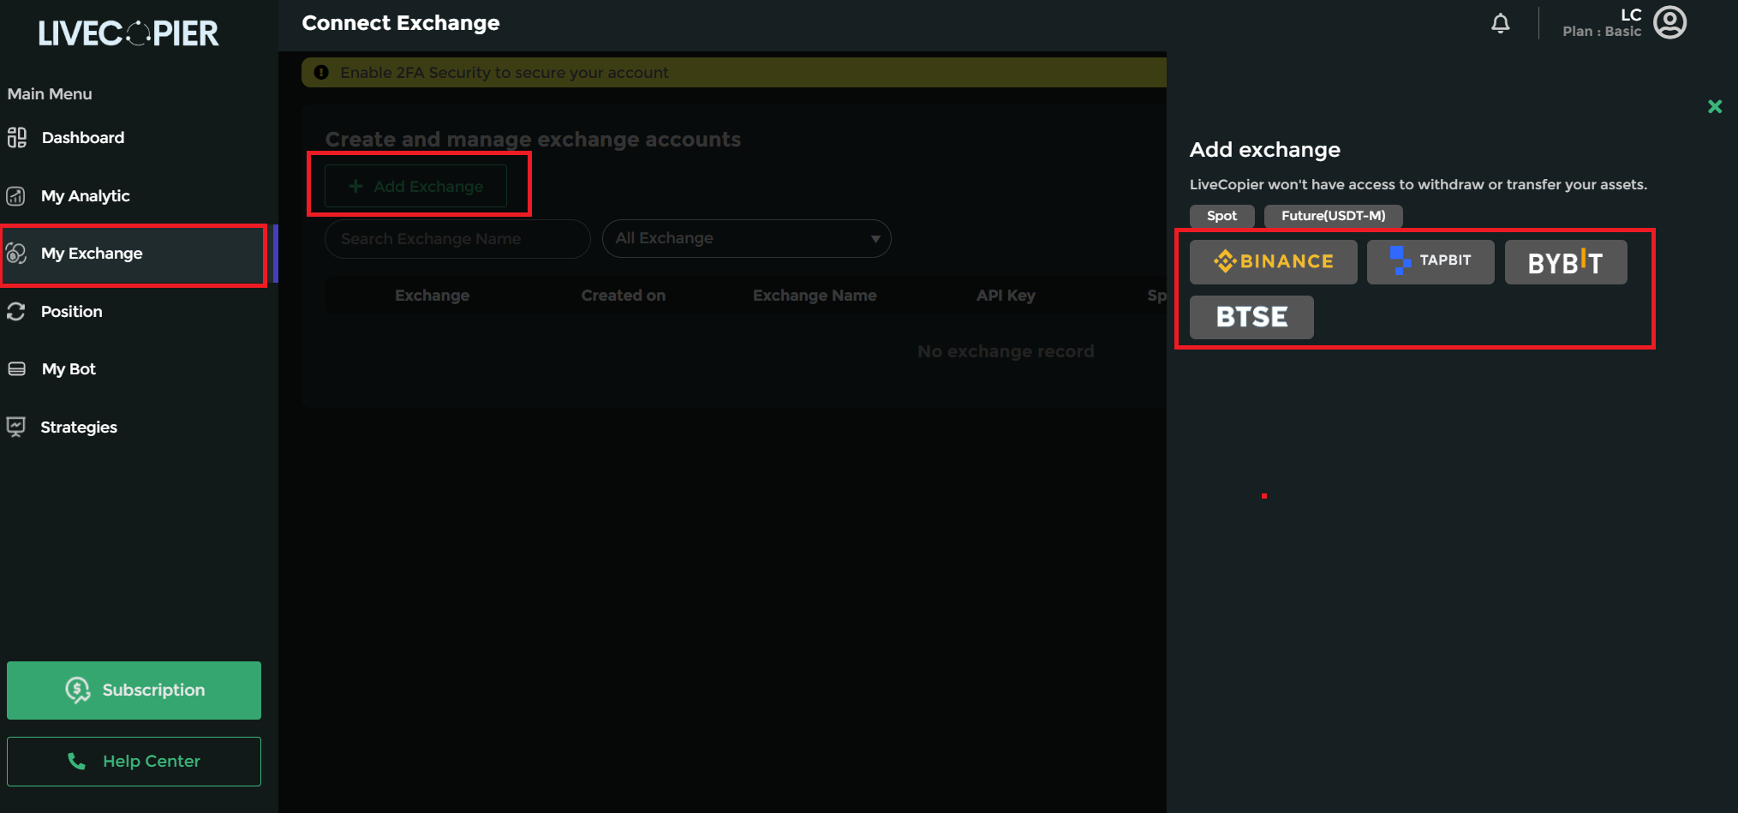Choose the BTSE exchange
Image resolution: width=1738 pixels, height=813 pixels.
point(1251,317)
